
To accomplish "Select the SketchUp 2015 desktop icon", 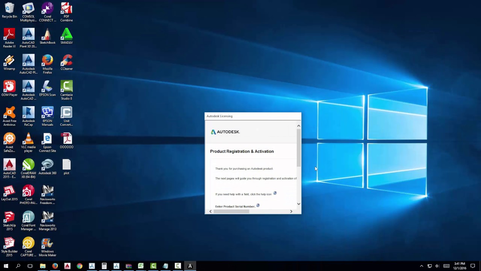I will [9, 221].
